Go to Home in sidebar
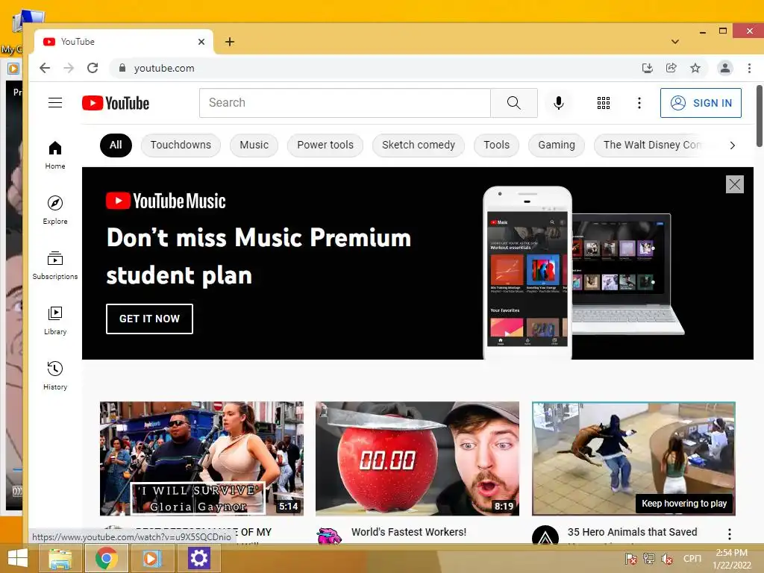The width and height of the screenshot is (764, 573). 55,155
